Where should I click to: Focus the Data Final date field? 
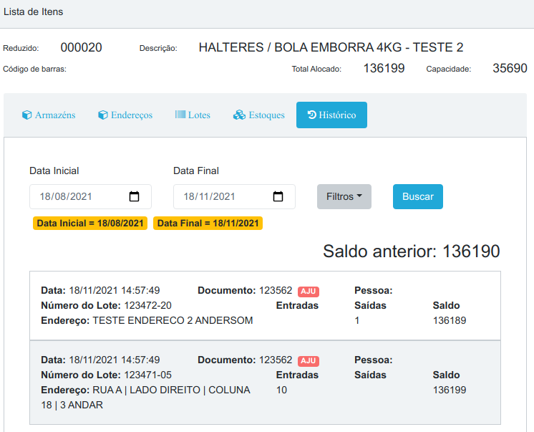pyautogui.click(x=234, y=197)
